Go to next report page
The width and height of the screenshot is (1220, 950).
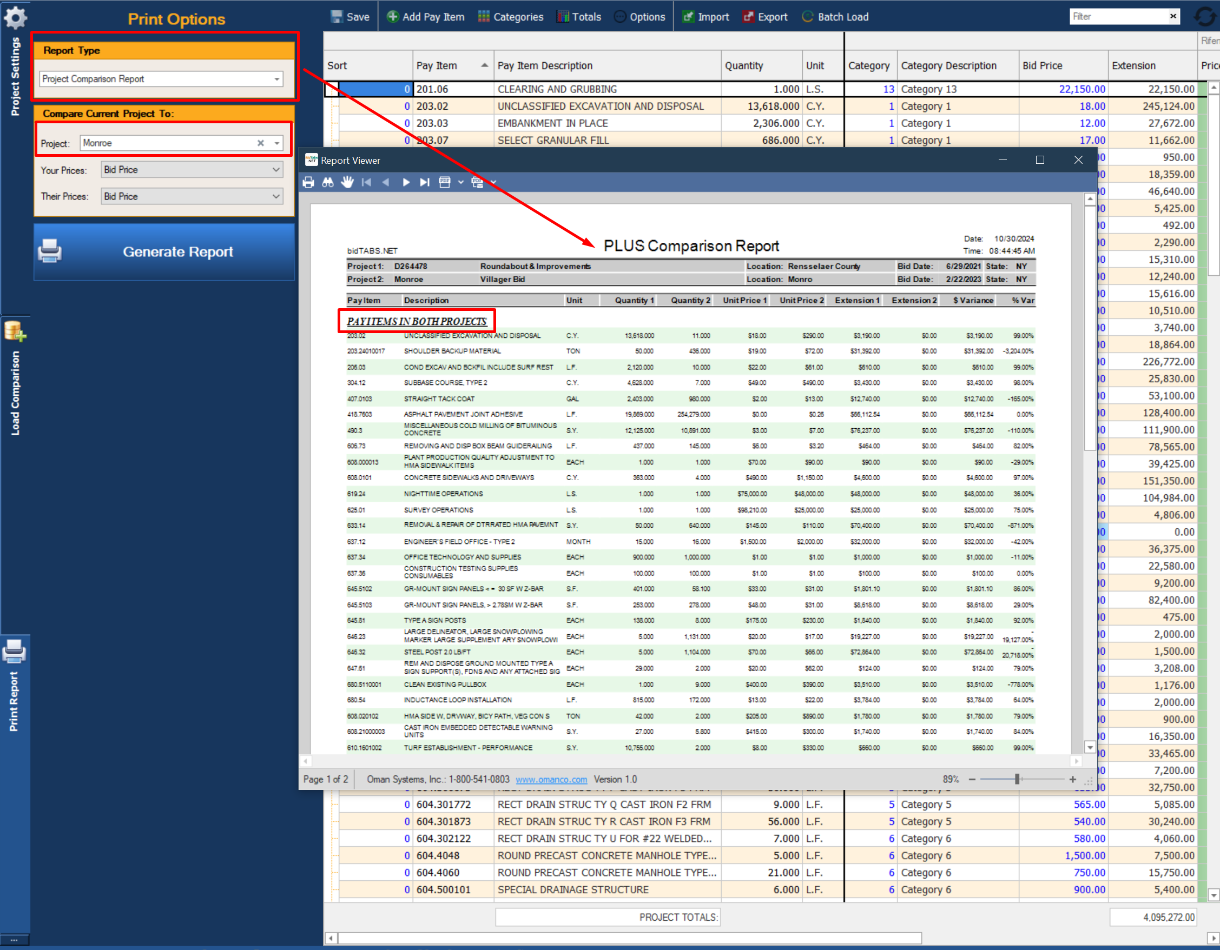click(406, 182)
